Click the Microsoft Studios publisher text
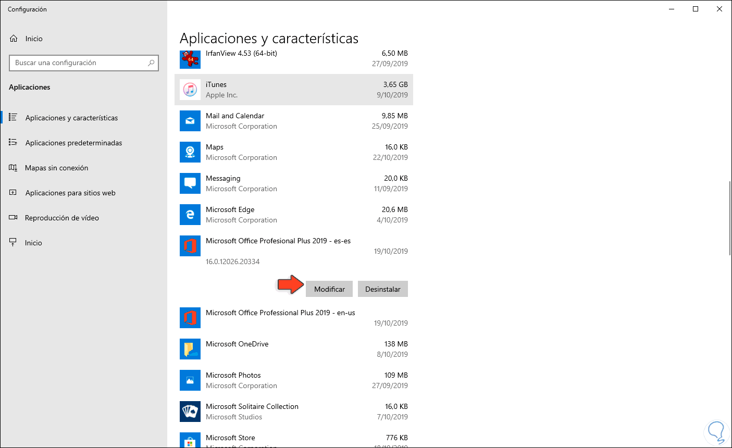Image resolution: width=732 pixels, height=448 pixels. 234,417
